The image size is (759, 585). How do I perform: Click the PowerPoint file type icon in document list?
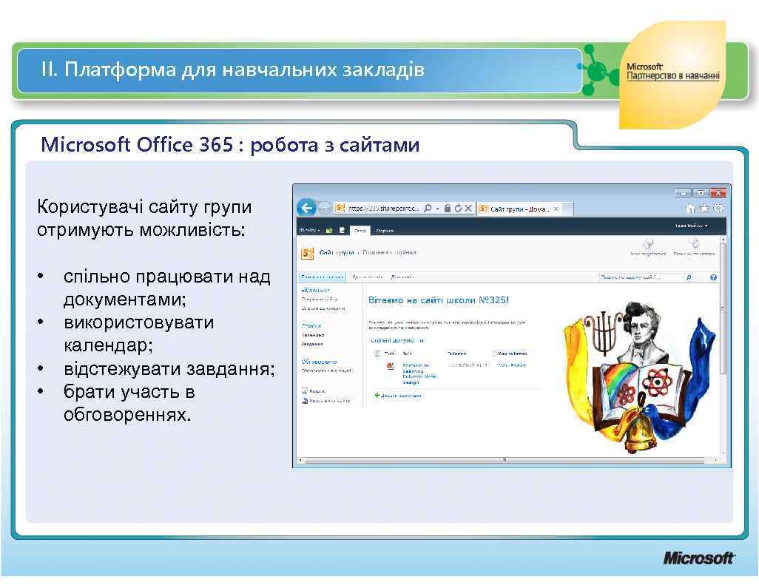[390, 366]
